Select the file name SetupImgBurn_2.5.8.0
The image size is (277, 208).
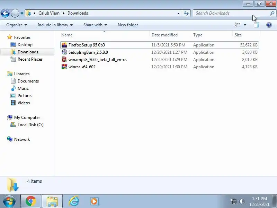click(x=88, y=52)
